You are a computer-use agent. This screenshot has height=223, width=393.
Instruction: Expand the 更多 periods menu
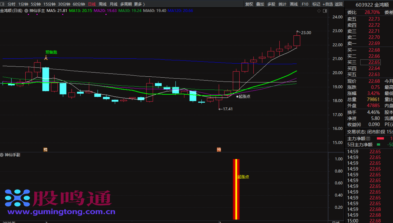point(139,4)
